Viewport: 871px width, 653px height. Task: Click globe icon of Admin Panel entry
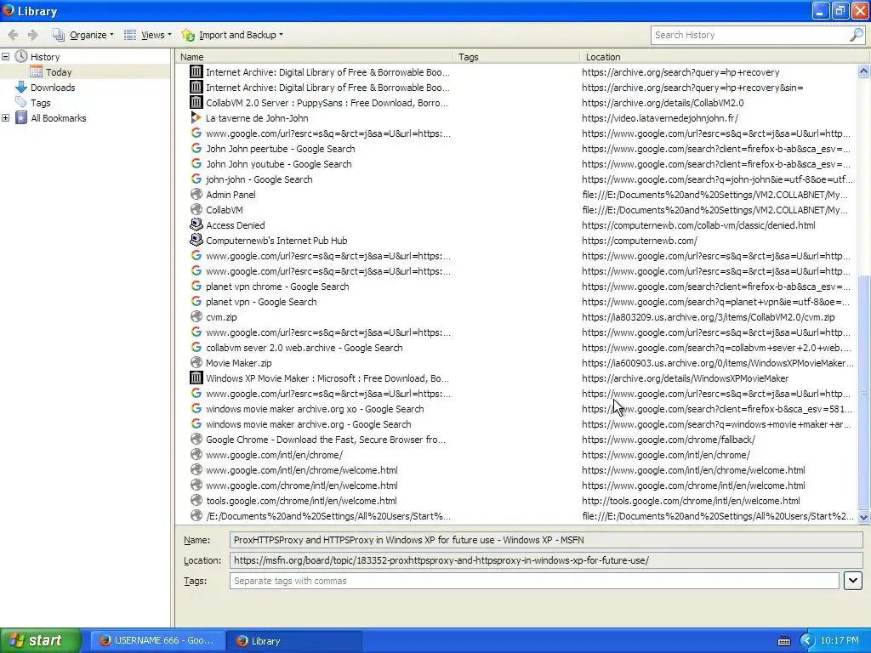tap(196, 194)
